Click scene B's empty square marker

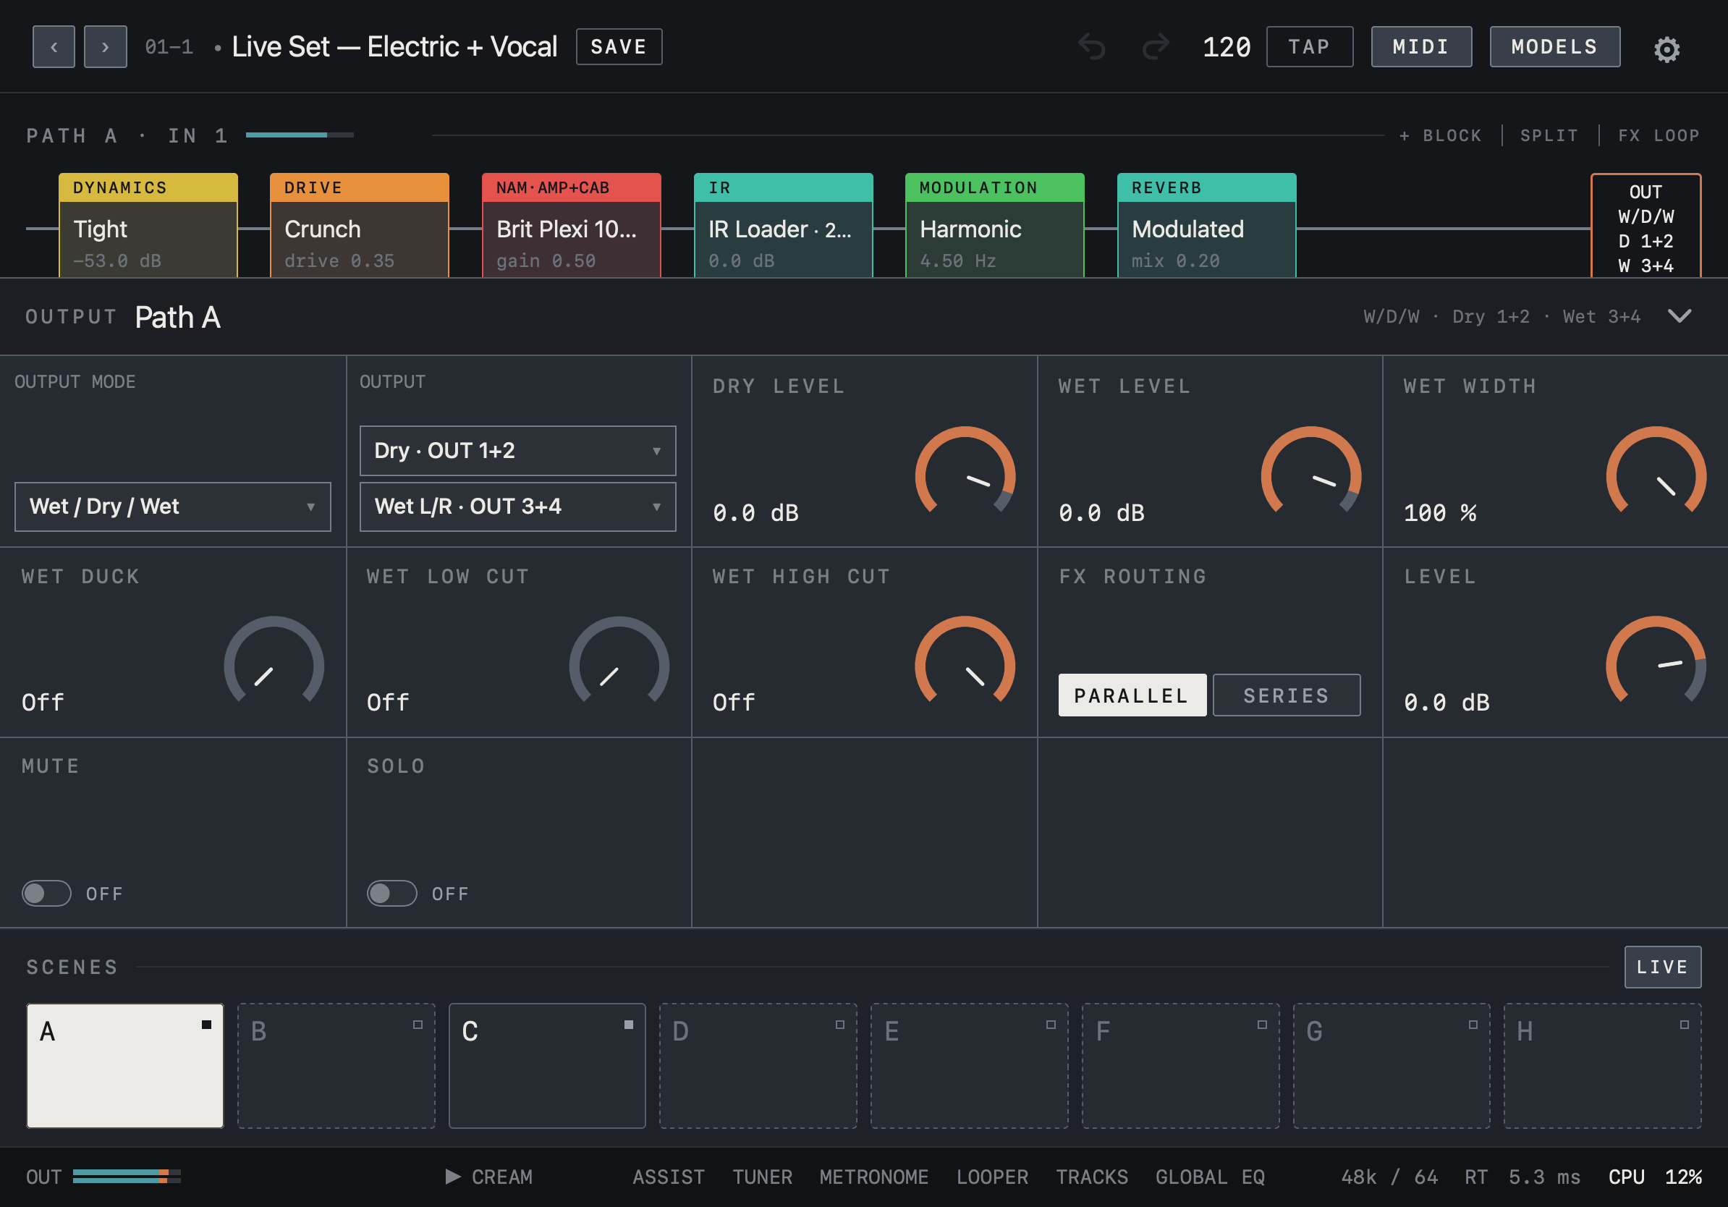[418, 1025]
